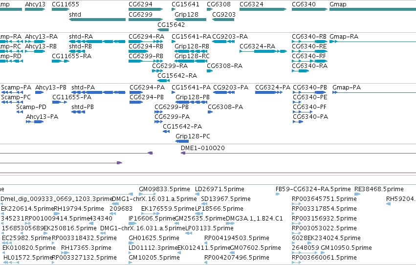This screenshot has width=416, height=265.
Task: Click the Grip128-PC protein label
Action: [x=193, y=136]
